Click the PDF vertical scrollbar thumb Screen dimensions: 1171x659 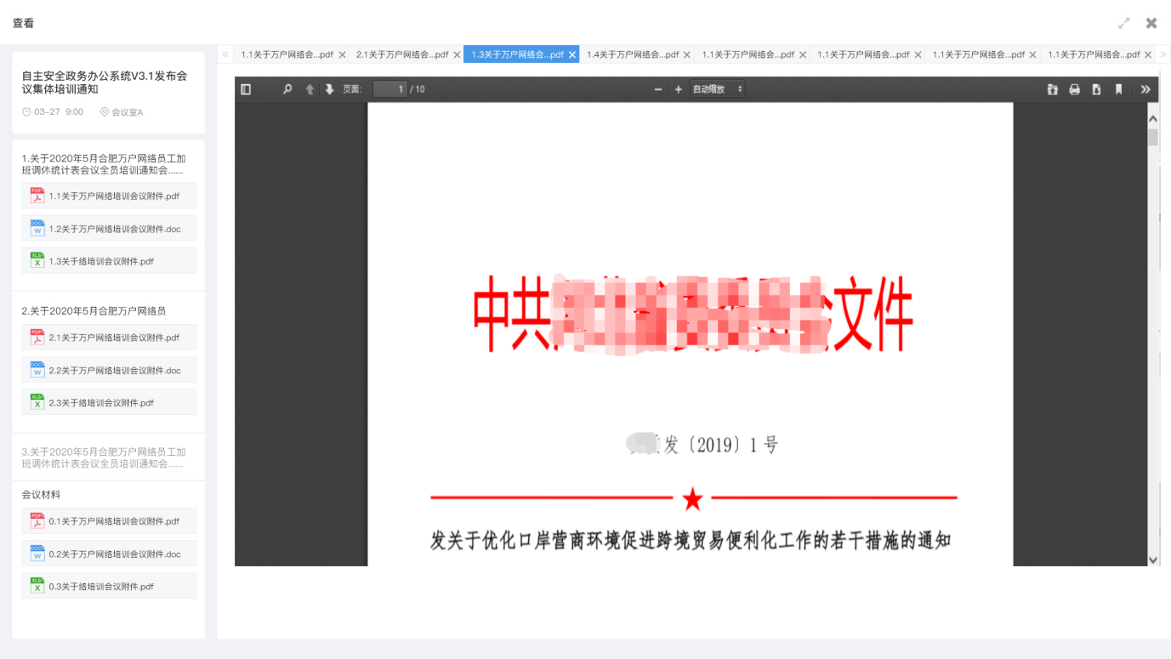click(x=1153, y=138)
